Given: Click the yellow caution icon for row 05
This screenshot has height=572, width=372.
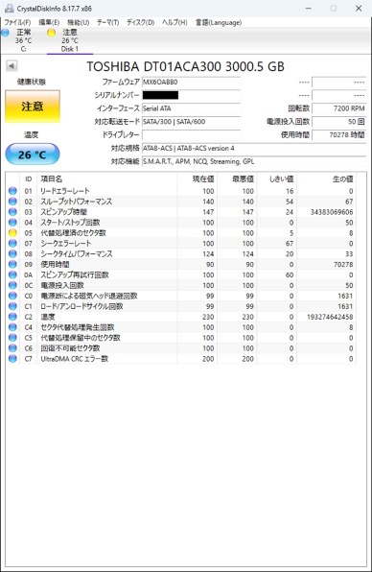Looking at the screenshot, I should [12, 233].
